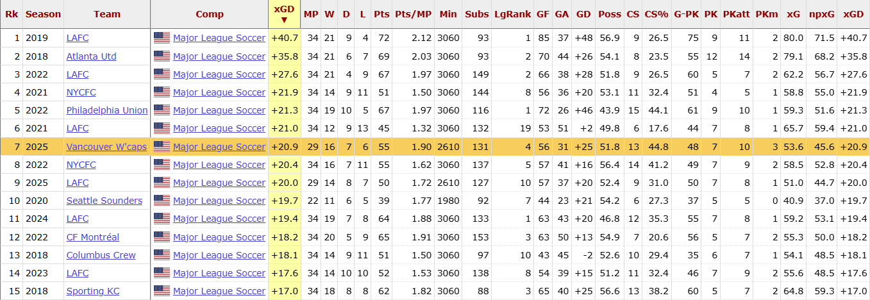Sort table by the highlighted xGD column
This screenshot has height=300, width=870.
click(284, 14)
